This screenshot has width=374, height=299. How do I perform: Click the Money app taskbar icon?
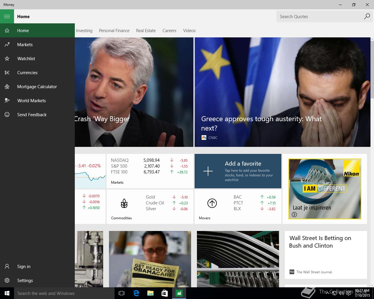[179, 293]
